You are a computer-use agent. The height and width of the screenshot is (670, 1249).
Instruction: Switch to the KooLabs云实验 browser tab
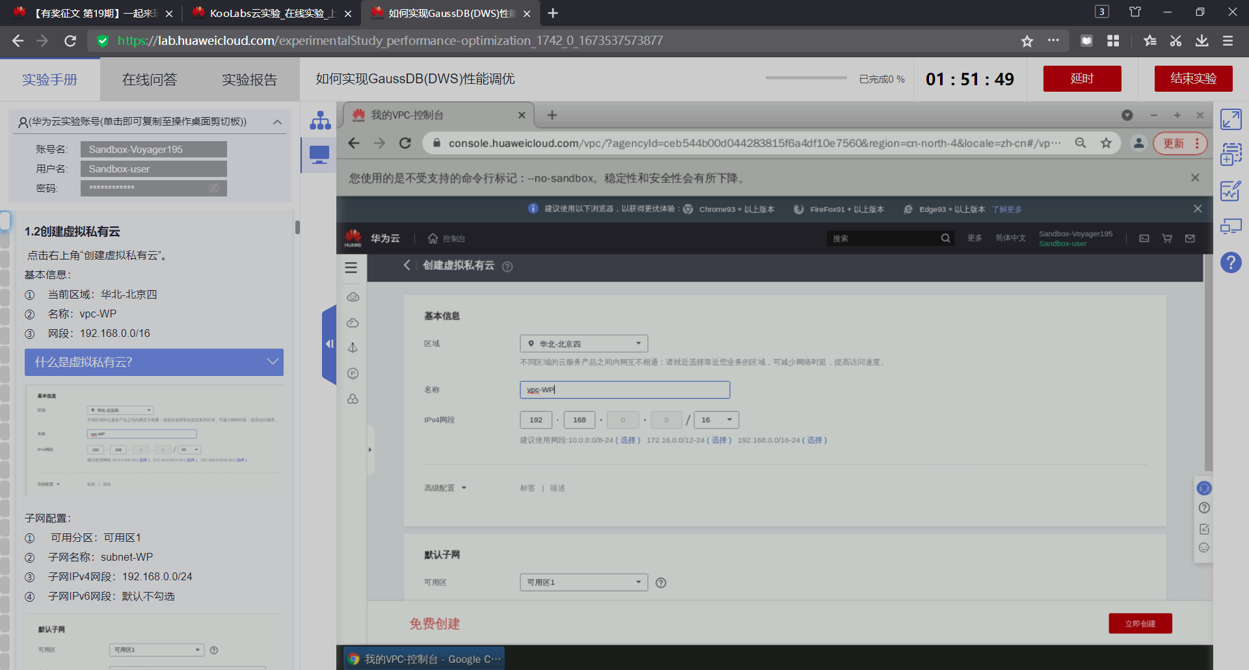271,13
